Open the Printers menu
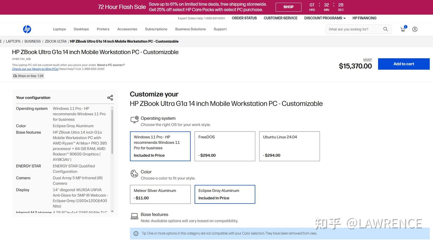433x241 pixels. tap(103, 29)
